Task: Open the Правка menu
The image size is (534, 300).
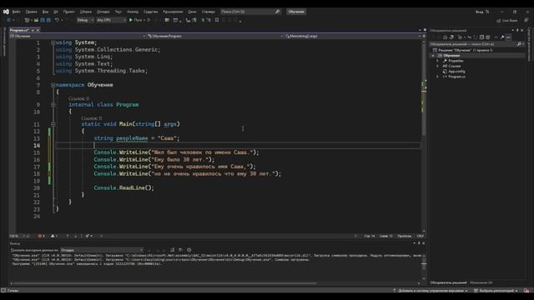Action: (31, 12)
